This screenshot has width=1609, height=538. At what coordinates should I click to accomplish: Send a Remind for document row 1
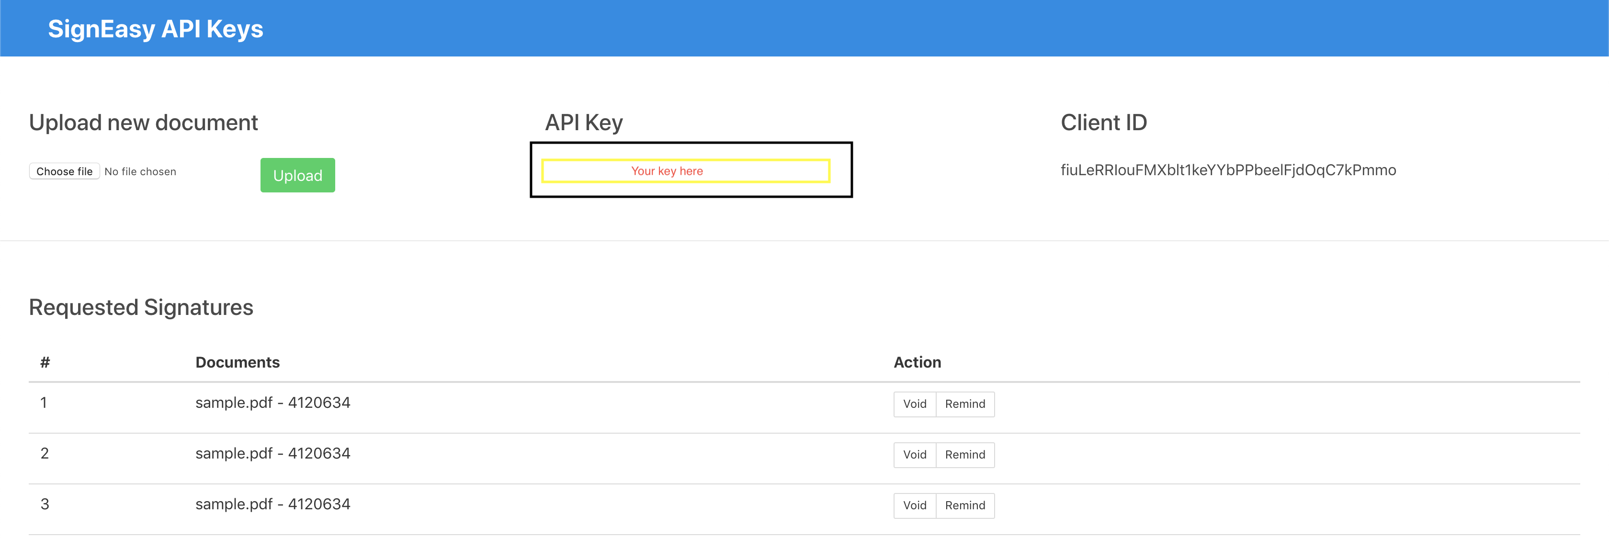click(964, 404)
